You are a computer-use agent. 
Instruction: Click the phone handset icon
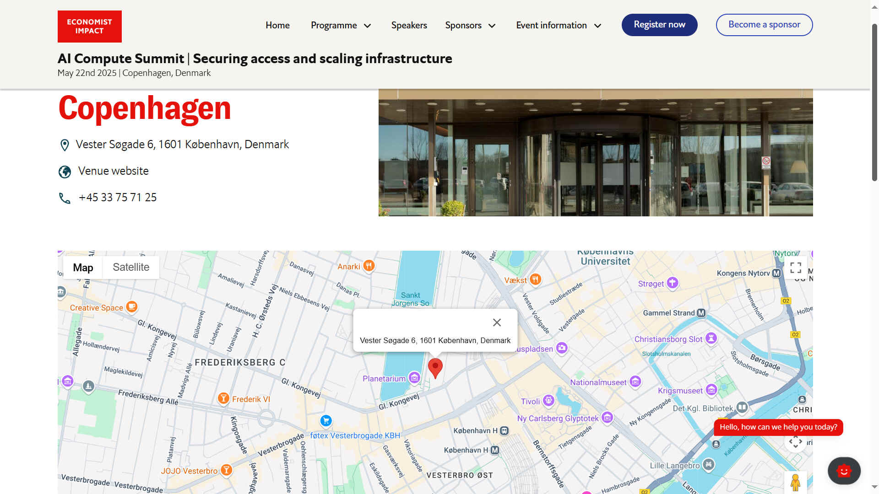tap(65, 198)
